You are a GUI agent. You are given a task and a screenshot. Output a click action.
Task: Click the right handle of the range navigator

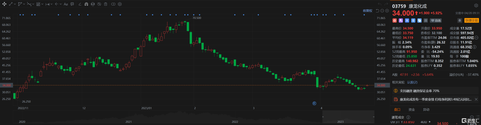coord(373,117)
